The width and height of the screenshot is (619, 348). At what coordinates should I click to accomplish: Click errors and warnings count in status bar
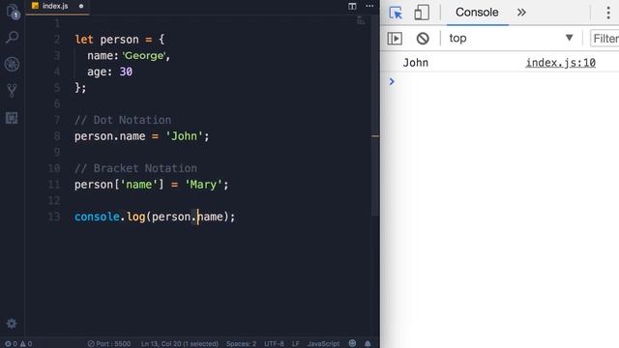point(18,344)
